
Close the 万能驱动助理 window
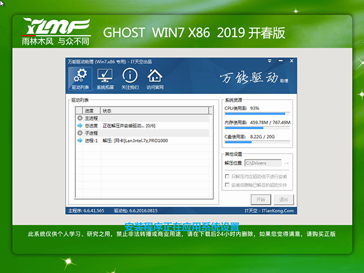click(292, 61)
